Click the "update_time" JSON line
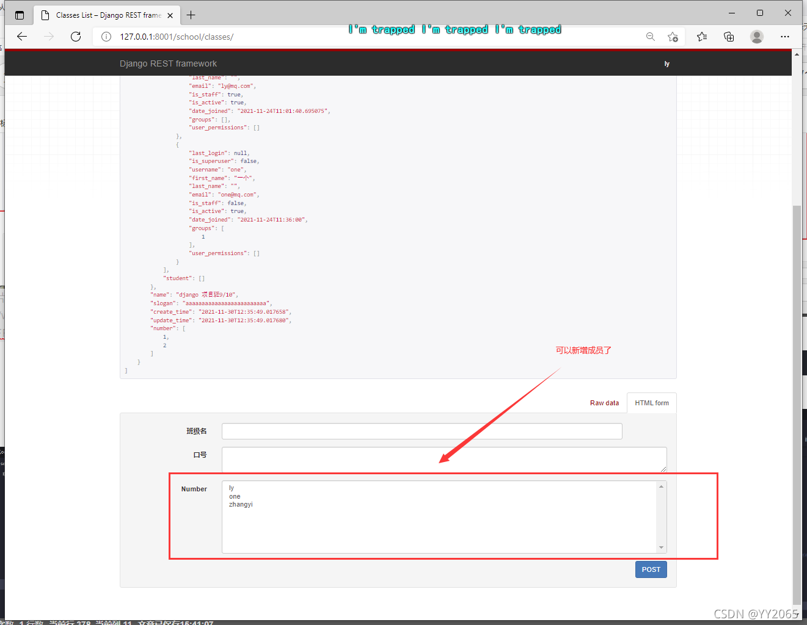The height and width of the screenshot is (625, 807). [221, 320]
